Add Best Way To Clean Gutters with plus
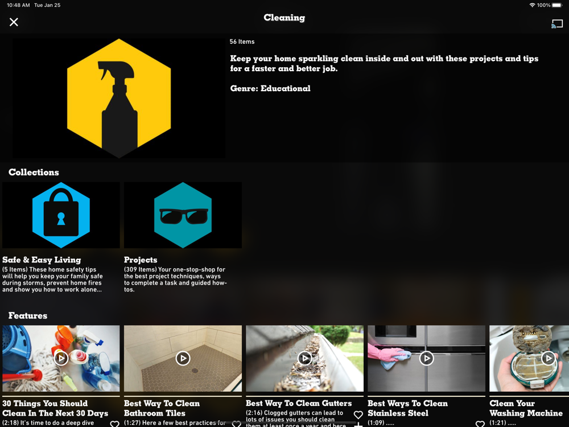The image size is (569, 427). point(358,425)
